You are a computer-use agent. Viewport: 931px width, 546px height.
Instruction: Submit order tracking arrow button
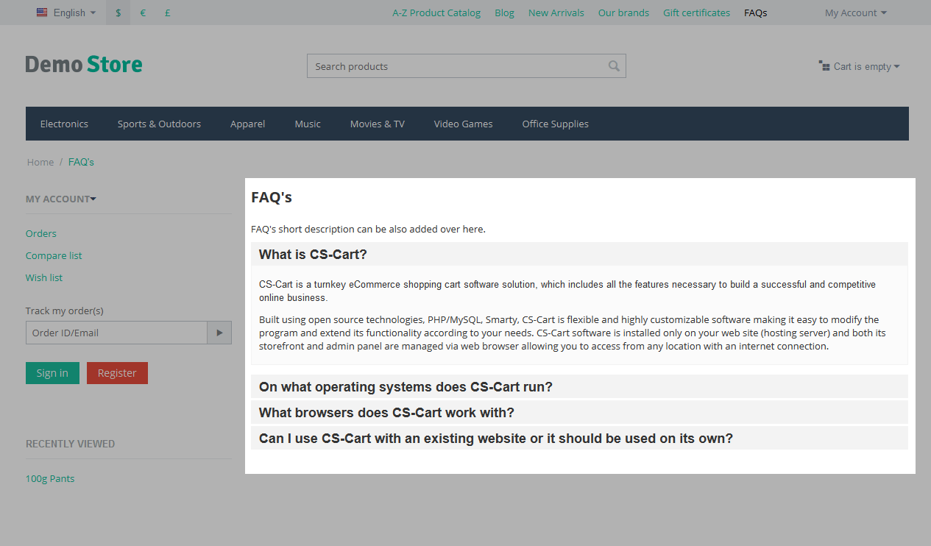coord(219,333)
